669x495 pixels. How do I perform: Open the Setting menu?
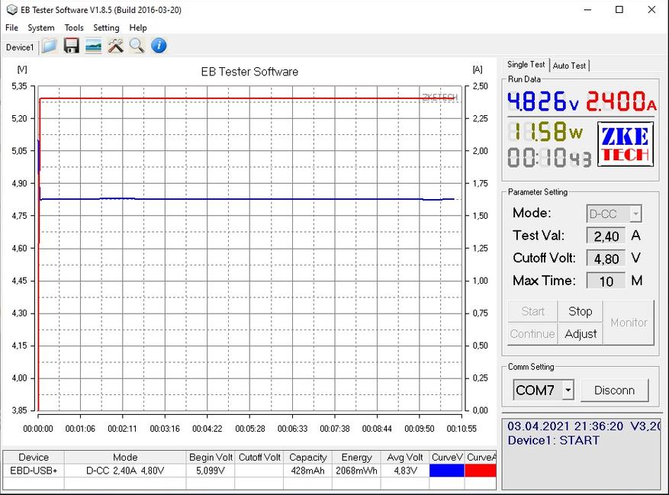106,27
